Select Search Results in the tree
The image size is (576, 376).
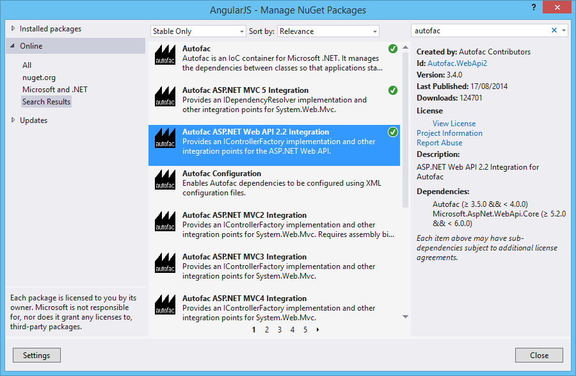click(46, 102)
